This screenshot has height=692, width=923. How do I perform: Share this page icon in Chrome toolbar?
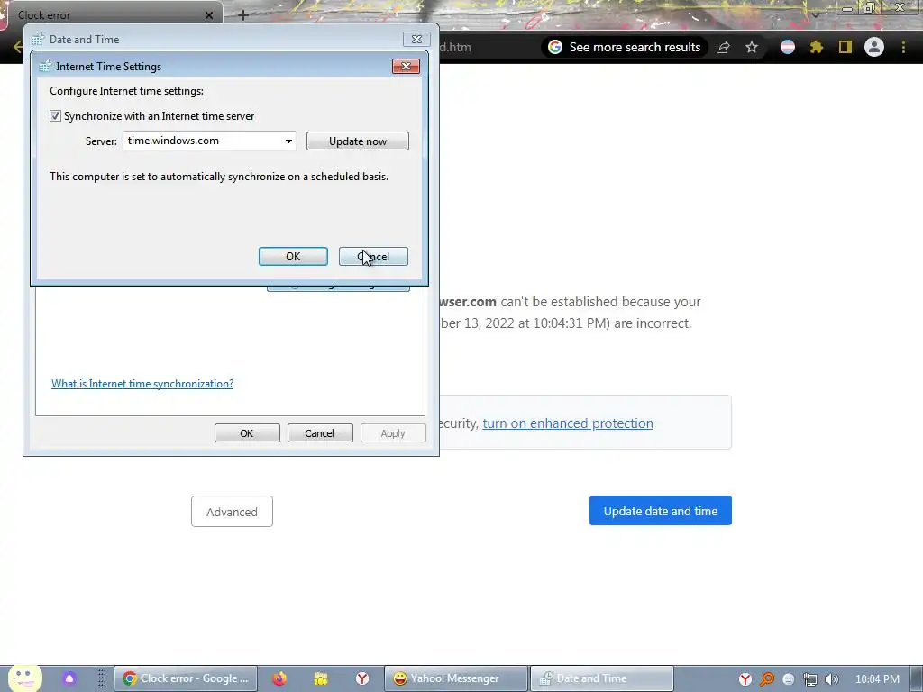click(723, 47)
